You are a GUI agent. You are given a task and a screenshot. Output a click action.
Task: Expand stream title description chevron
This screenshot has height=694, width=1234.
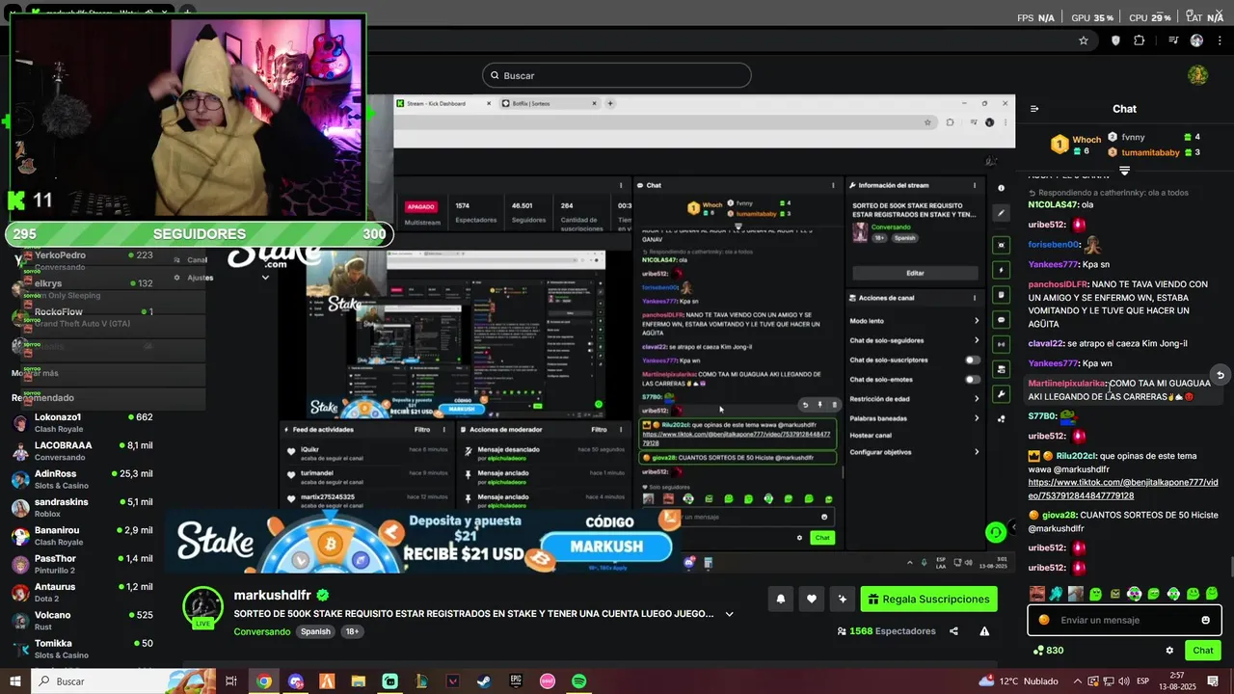click(729, 614)
